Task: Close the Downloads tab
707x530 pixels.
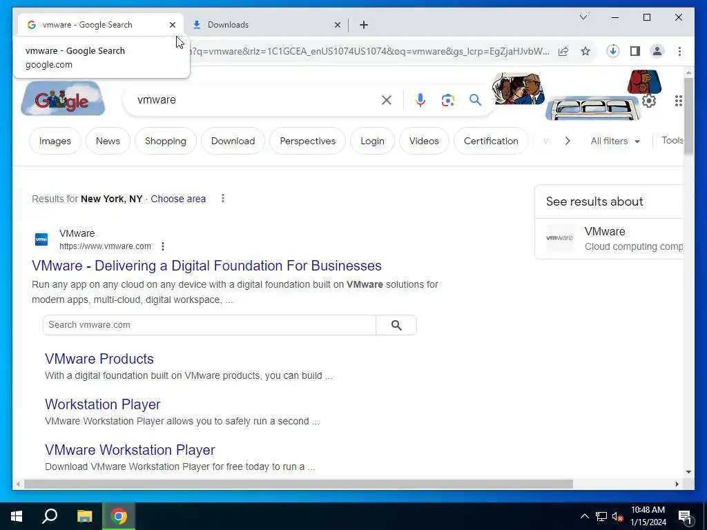Action: (x=337, y=25)
